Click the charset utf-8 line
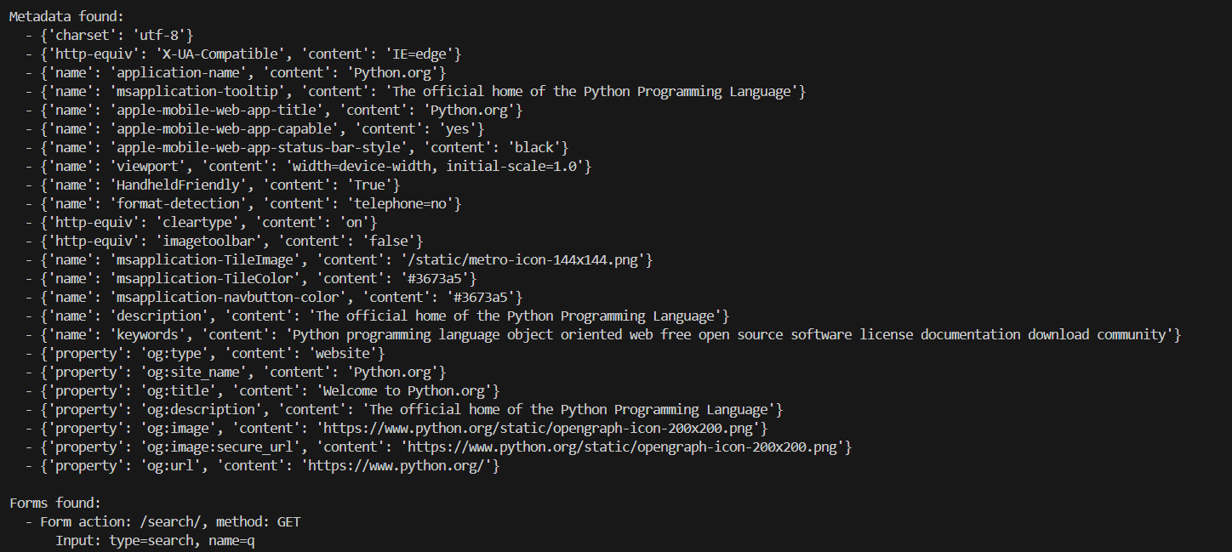 (x=110, y=35)
